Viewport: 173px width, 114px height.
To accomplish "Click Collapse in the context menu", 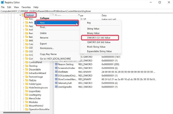I will (x=45, y=18).
